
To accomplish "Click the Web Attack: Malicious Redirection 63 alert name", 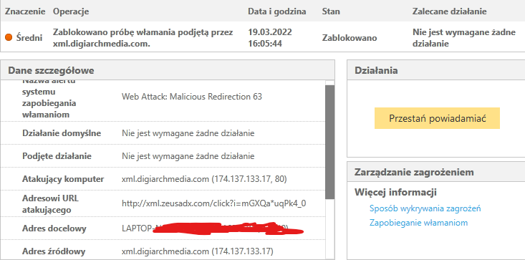I will coord(192,97).
